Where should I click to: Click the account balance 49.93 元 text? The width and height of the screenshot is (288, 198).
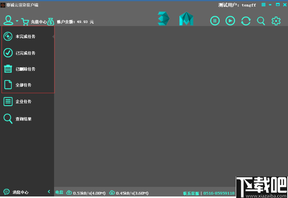point(75,22)
